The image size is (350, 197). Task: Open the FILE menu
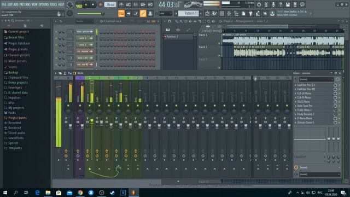[x=4, y=4]
